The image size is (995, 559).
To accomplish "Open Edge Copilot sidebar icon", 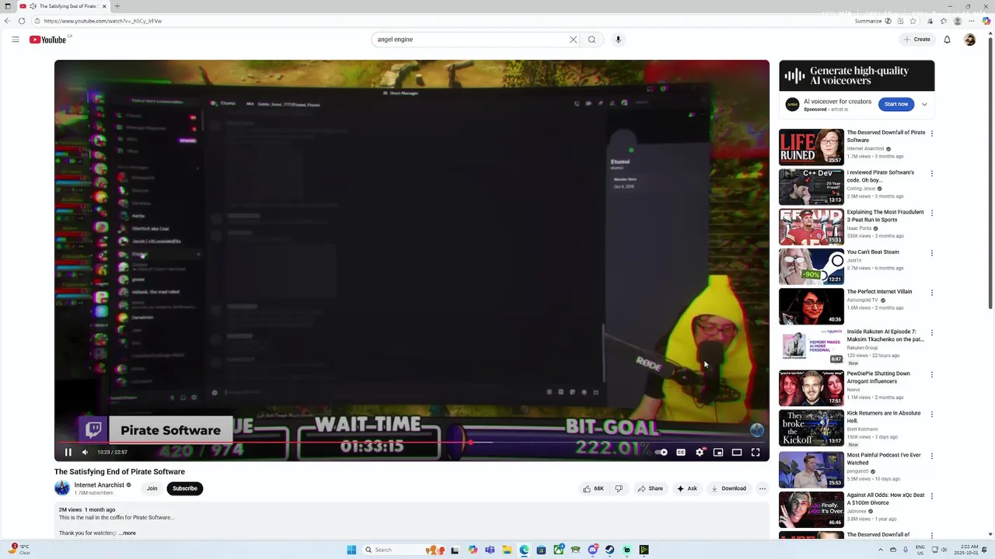I will pyautogui.click(x=986, y=21).
